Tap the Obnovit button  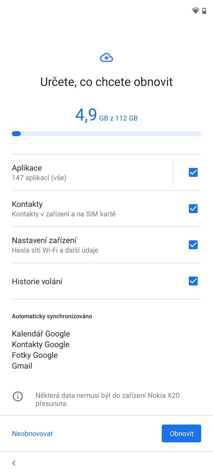[x=181, y=433]
